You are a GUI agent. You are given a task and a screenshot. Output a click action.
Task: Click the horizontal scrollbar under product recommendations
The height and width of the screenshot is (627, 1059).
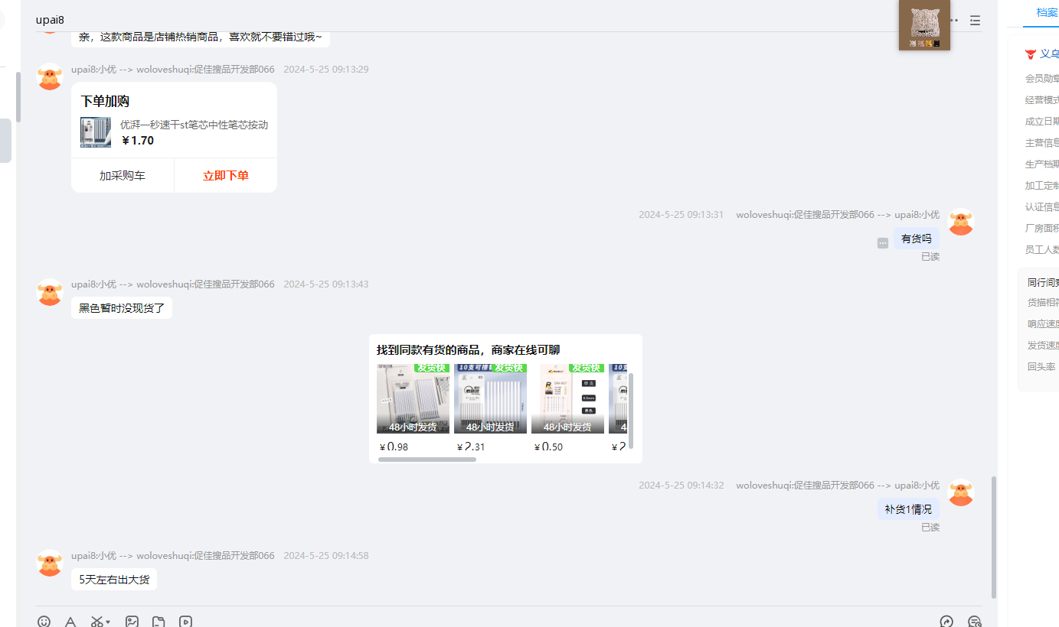[427, 460]
